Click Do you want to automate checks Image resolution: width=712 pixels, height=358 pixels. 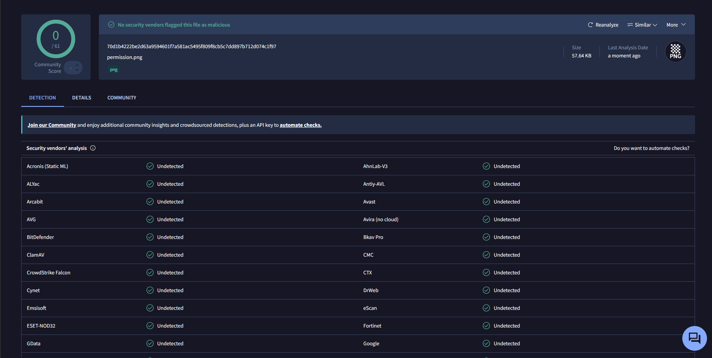[651, 148]
